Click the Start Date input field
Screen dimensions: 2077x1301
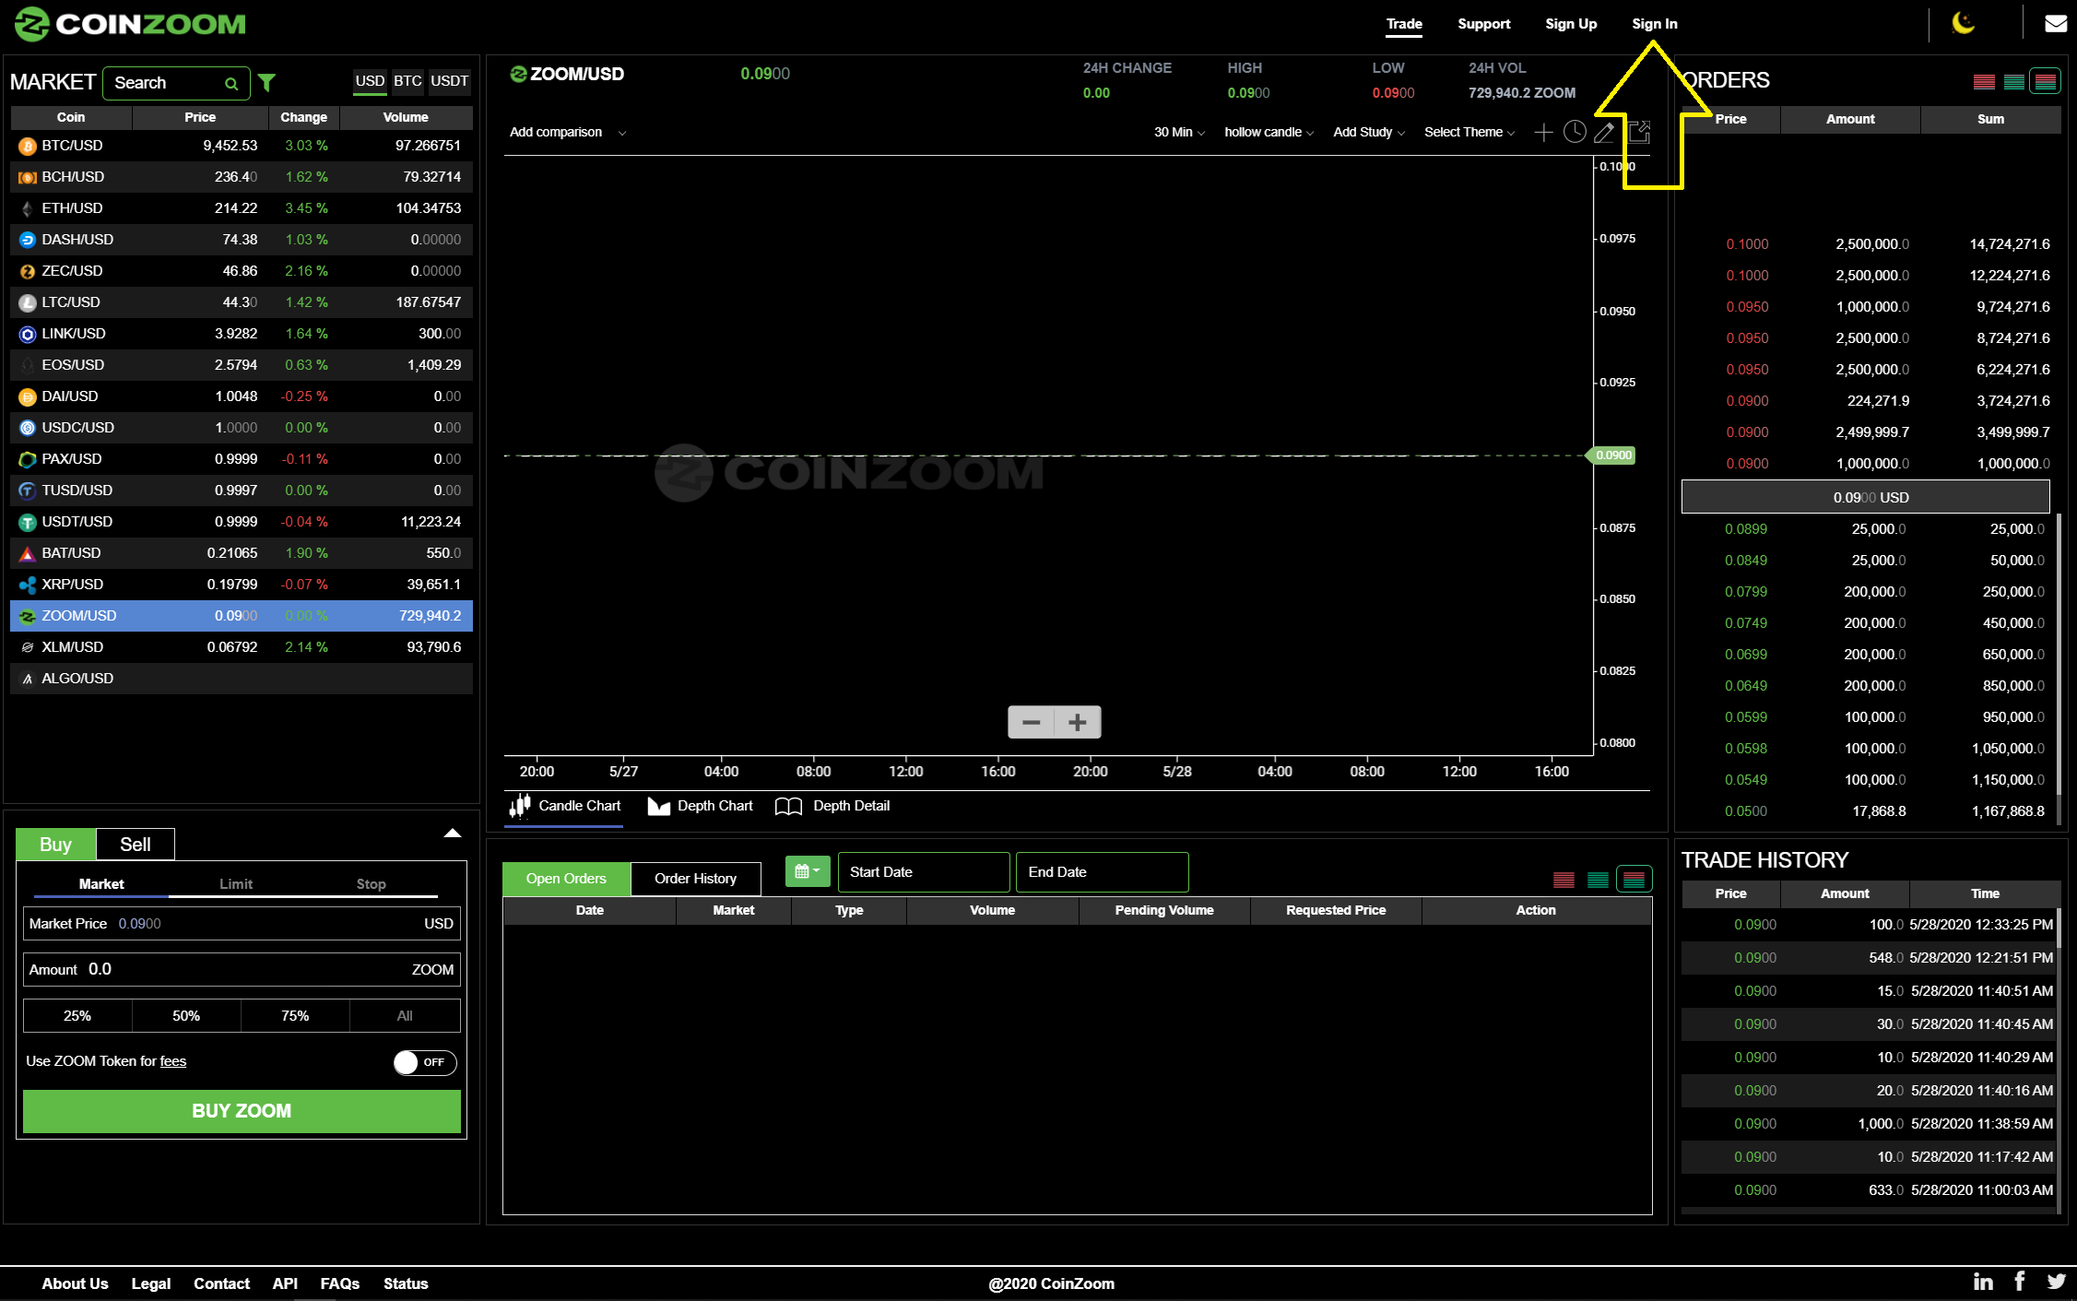923,872
